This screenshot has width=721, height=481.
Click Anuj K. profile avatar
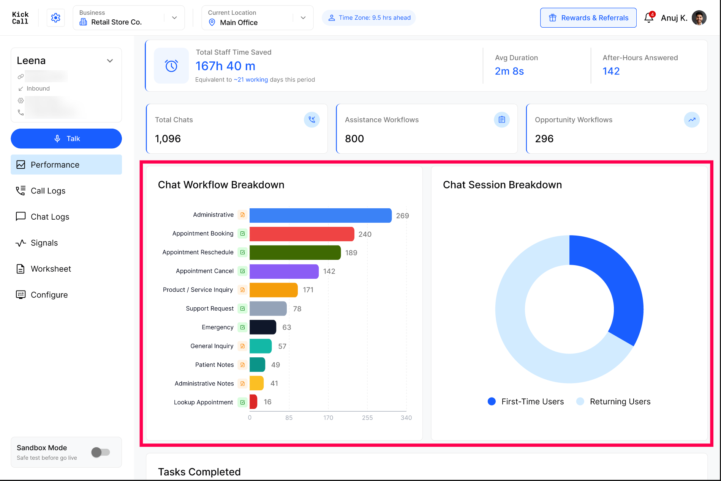(x=699, y=18)
